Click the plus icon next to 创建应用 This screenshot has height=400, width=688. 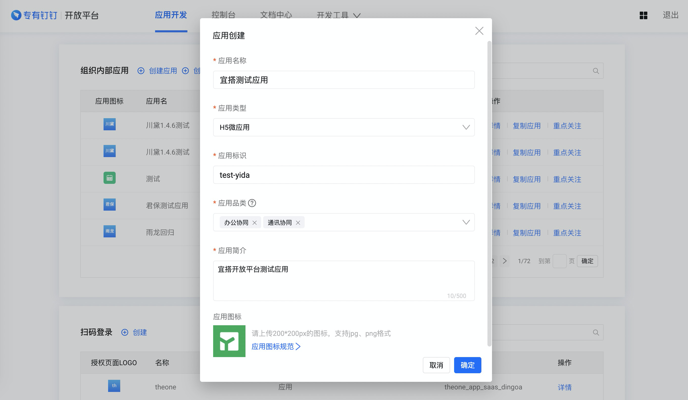pos(141,71)
